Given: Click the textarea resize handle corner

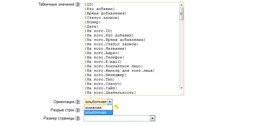Looking at the screenshot, I should [x=182, y=93].
